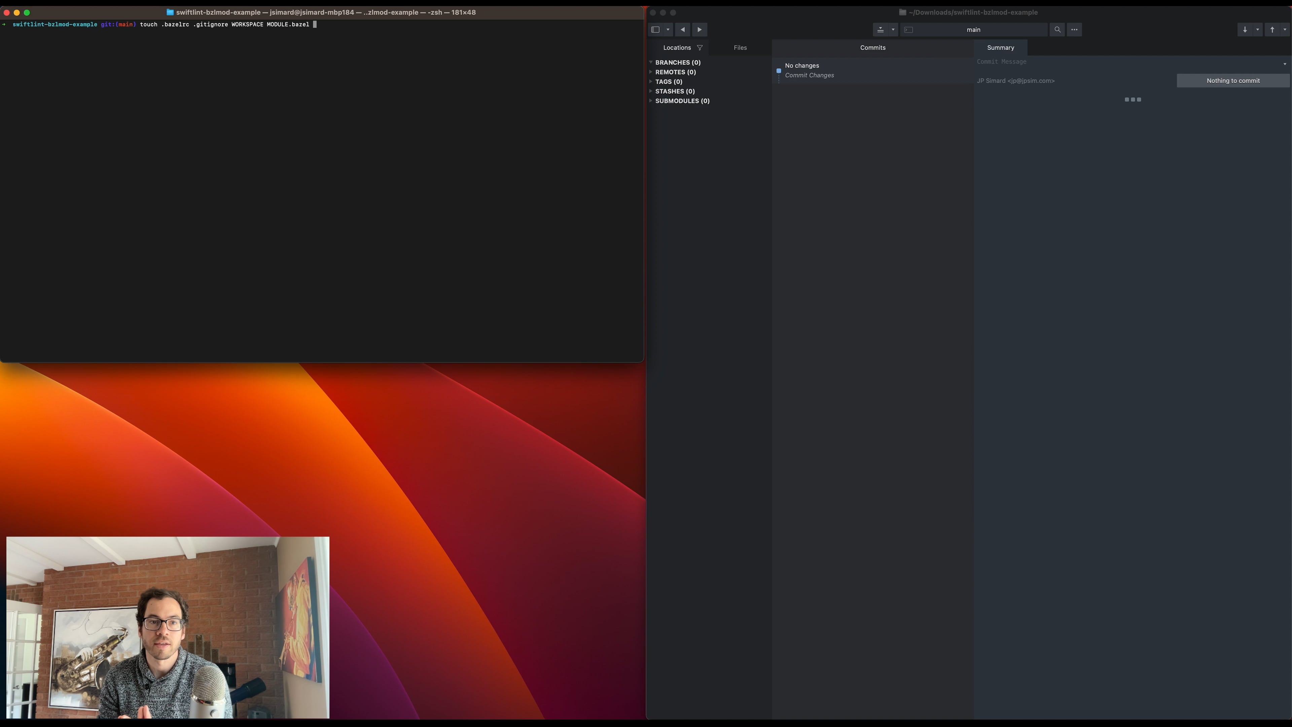Open the search magnifier icon

click(1058, 30)
